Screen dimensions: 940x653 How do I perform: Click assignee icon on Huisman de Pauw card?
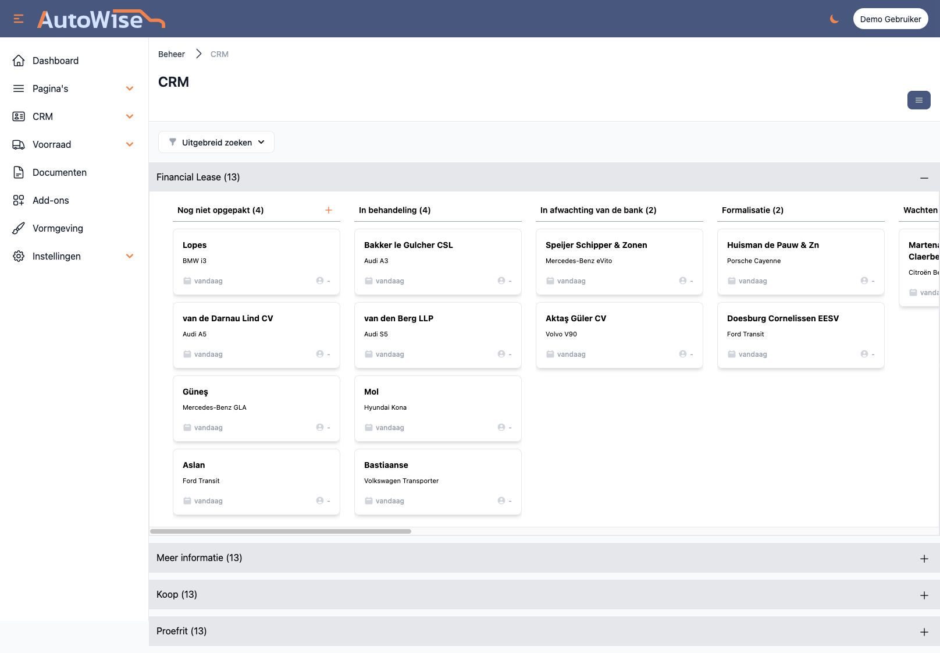pos(864,281)
